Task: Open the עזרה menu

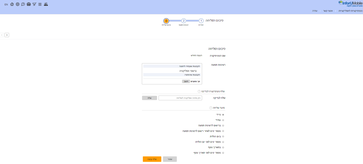Action: point(315,11)
